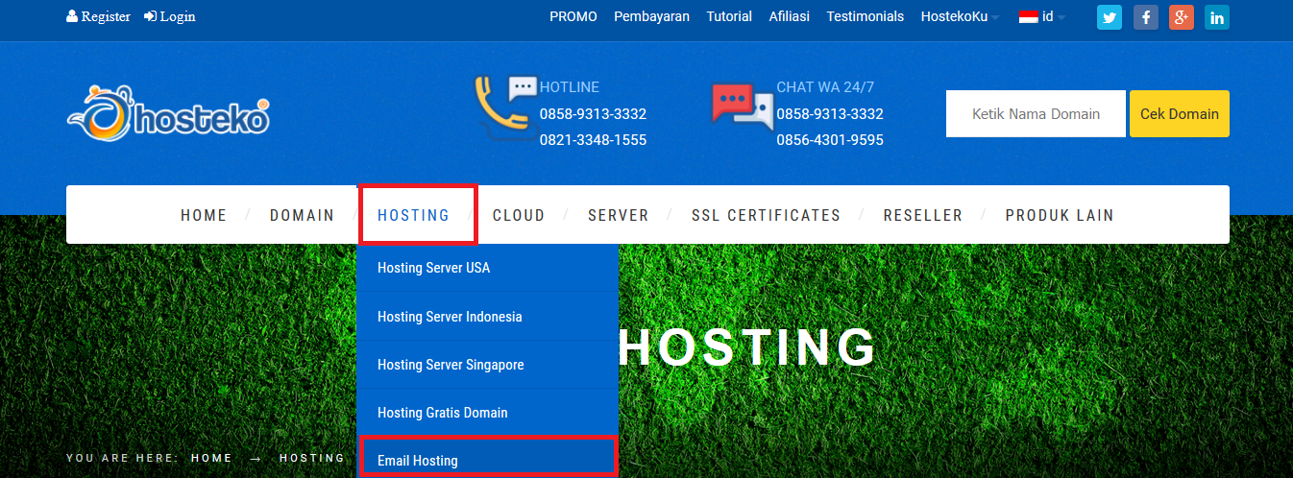Open the RESELLER menu
1293x478 pixels.
point(923,215)
